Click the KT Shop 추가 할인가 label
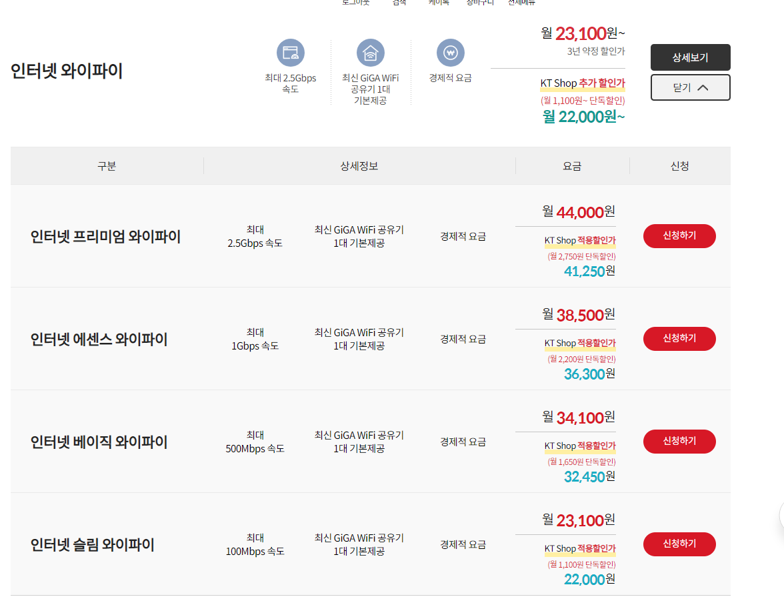This screenshot has width=784, height=599. (x=582, y=84)
